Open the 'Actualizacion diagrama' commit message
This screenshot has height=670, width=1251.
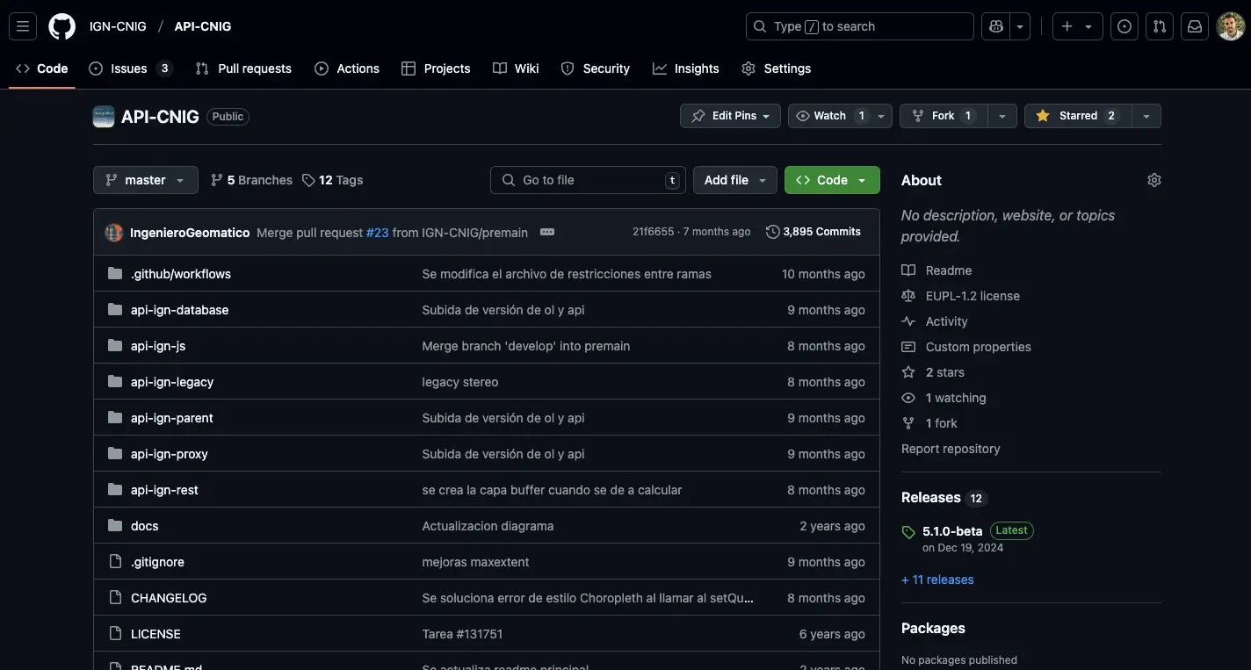click(488, 526)
